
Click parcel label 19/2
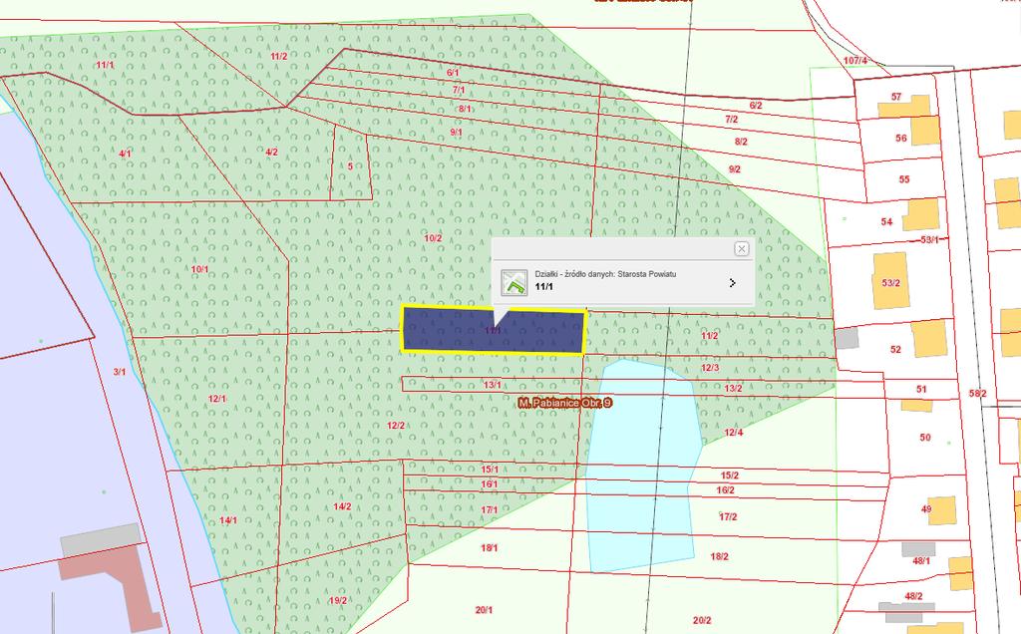pos(338,601)
